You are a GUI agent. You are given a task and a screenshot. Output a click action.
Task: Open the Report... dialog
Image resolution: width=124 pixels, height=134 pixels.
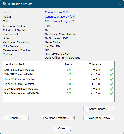pos(16,118)
